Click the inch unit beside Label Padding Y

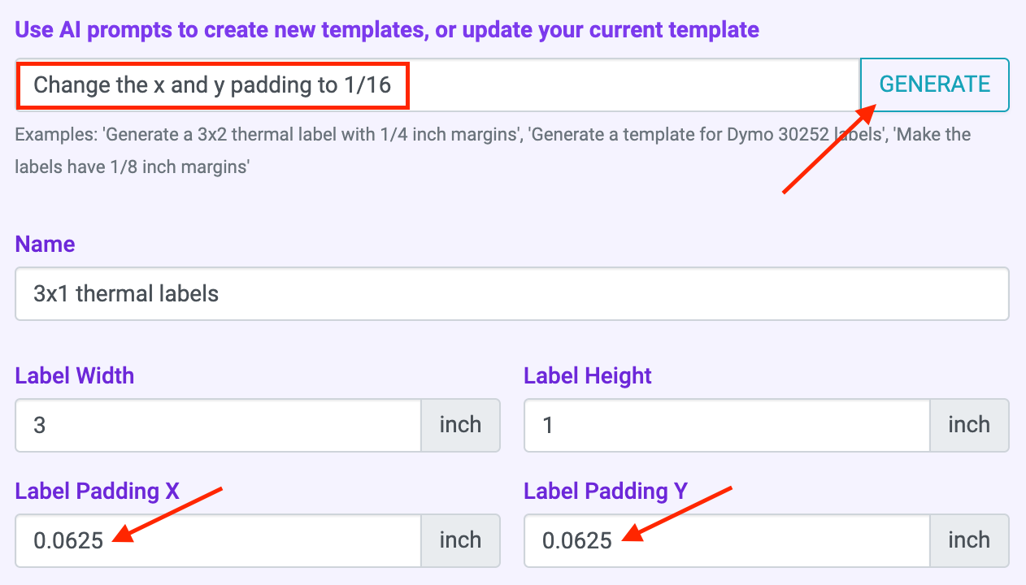969,540
